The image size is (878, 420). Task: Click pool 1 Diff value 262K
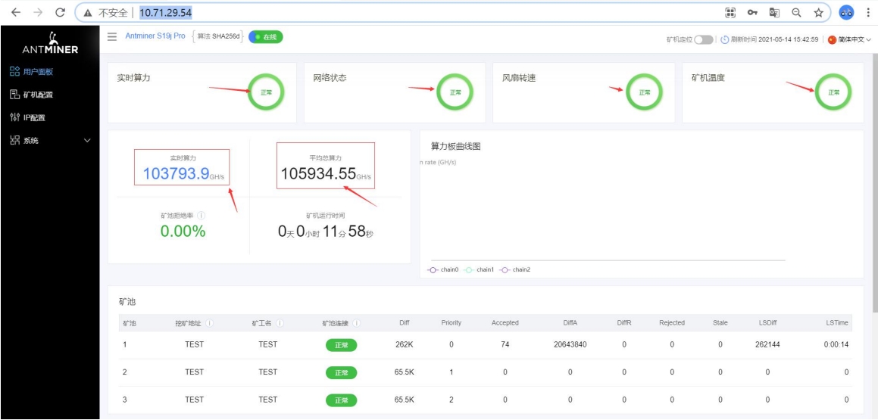click(405, 344)
